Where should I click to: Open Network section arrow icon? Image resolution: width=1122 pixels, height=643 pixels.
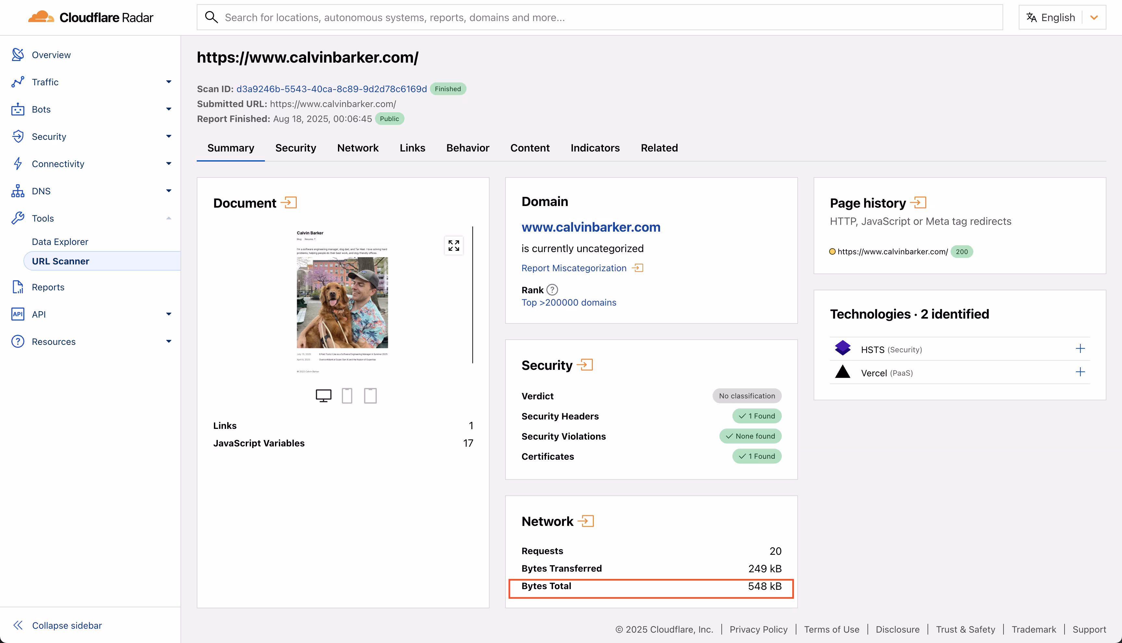tap(586, 521)
